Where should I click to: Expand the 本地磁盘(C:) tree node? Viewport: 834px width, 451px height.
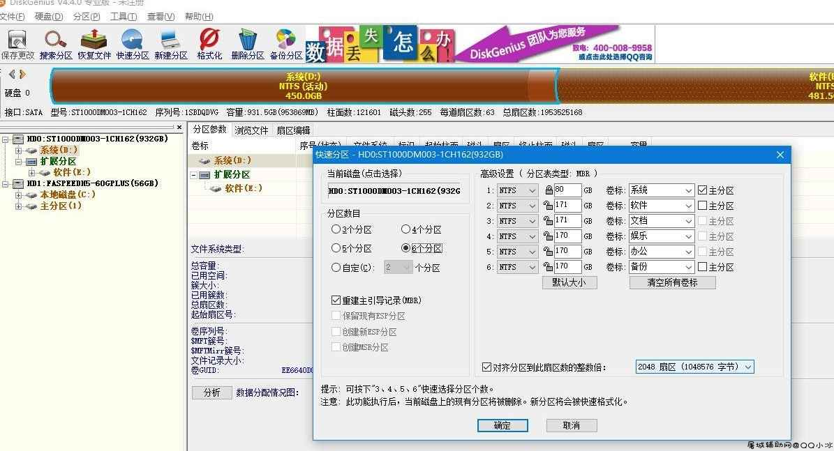(x=19, y=195)
